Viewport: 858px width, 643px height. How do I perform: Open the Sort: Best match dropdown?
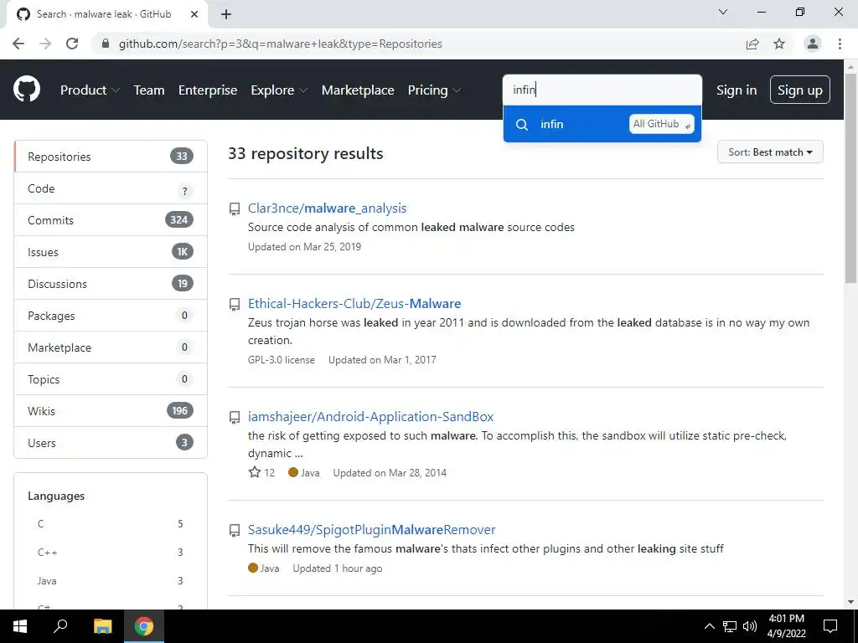click(x=770, y=152)
